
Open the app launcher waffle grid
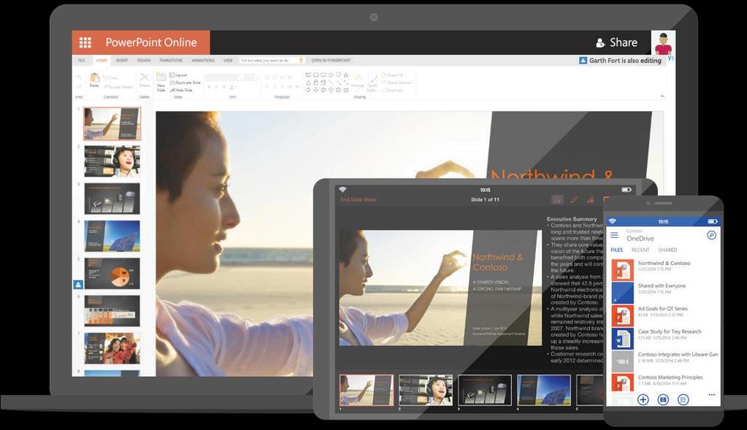(x=85, y=43)
